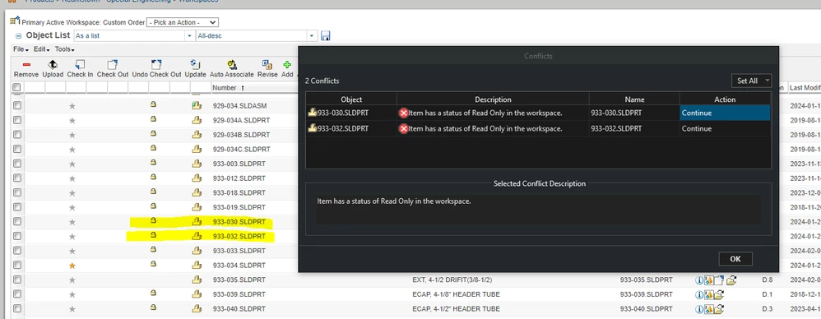This screenshot has height=319, width=821.
Task: Click 933-018.SLDPRT in the object list
Action: pos(239,193)
